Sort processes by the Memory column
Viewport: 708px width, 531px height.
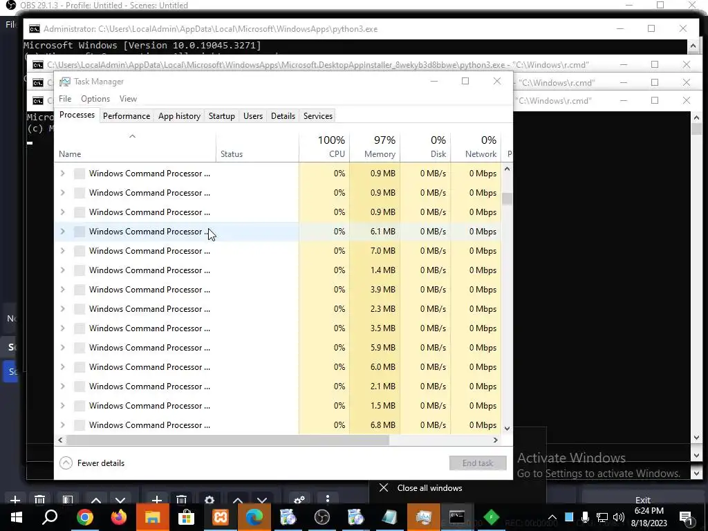coord(375,147)
